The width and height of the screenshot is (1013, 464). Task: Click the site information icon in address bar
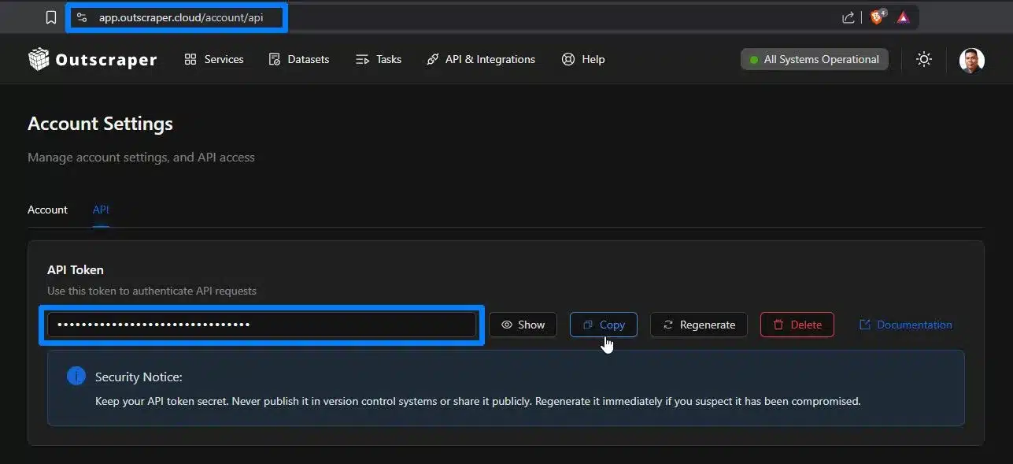(x=82, y=17)
